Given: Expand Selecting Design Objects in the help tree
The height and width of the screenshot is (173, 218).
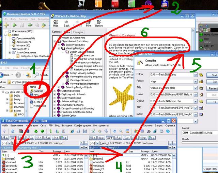Looking at the screenshot, I should pyautogui.click(x=59, y=87).
